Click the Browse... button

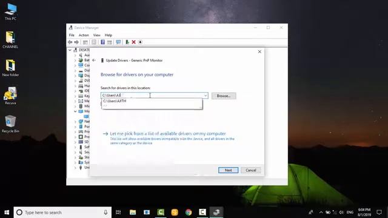[224, 96]
